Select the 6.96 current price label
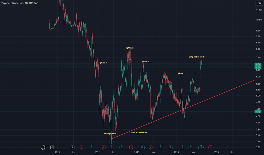The width and height of the screenshot is (264, 155). coord(258,64)
